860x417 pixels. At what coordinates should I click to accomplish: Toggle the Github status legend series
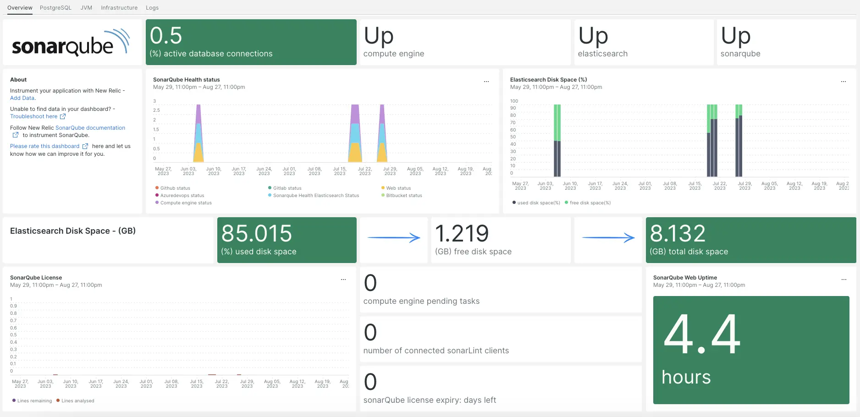175,188
